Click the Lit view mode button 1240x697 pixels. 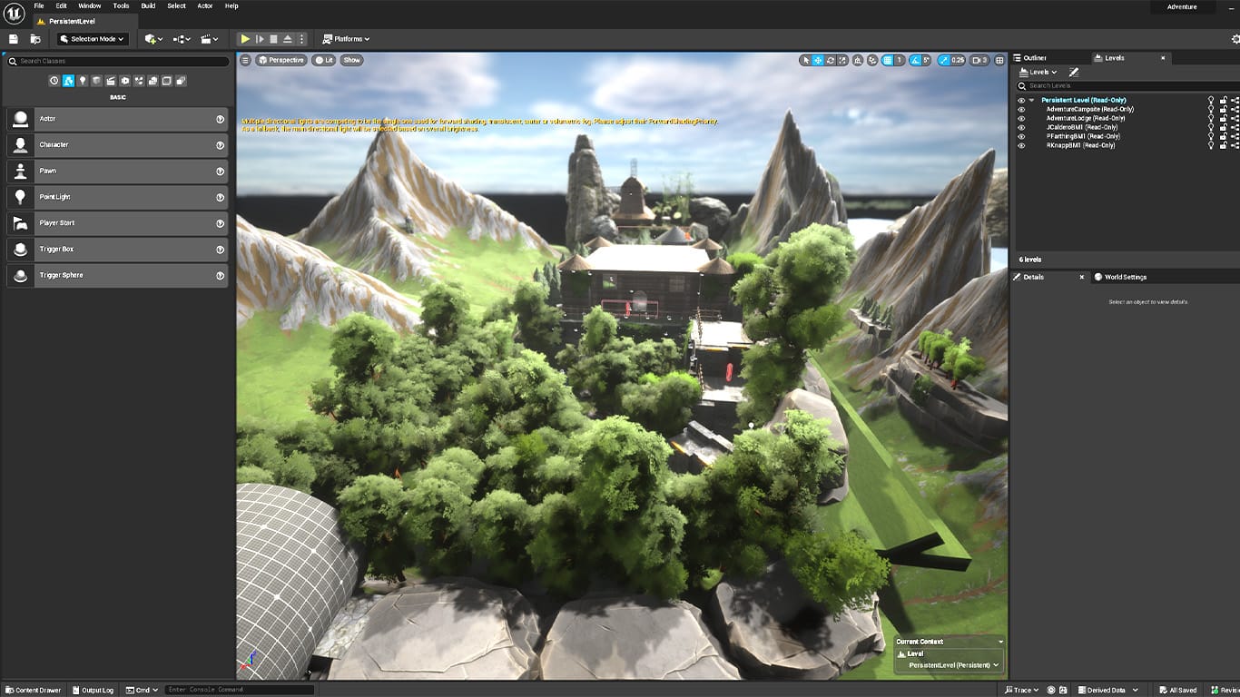click(x=324, y=60)
